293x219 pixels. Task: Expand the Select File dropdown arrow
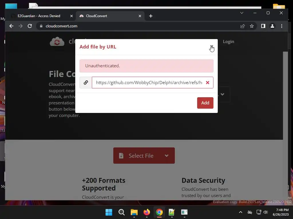click(167, 156)
